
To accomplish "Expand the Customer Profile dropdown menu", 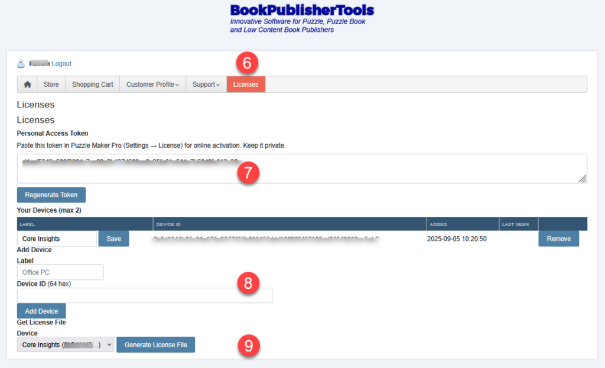I will [x=152, y=84].
